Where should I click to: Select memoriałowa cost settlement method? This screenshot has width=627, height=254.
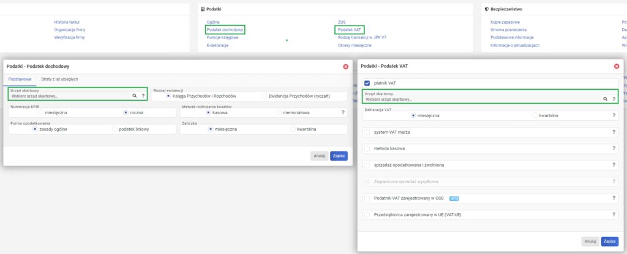[x=279, y=112]
